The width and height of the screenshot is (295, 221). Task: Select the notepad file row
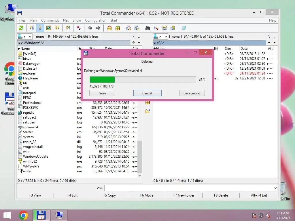49,93
